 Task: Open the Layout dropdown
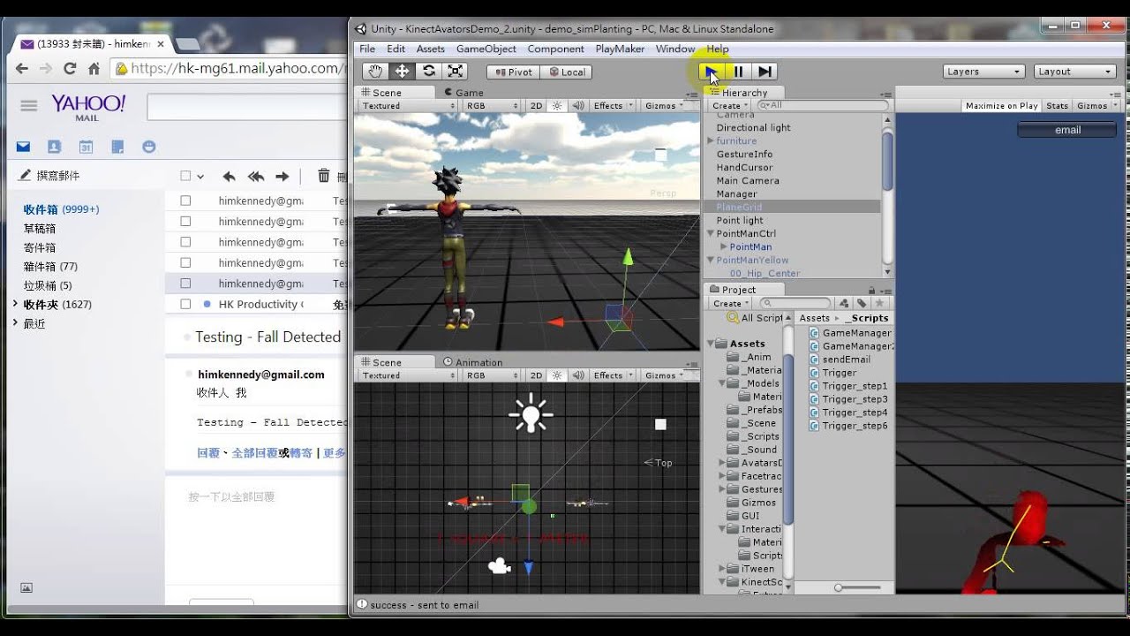[1074, 72]
